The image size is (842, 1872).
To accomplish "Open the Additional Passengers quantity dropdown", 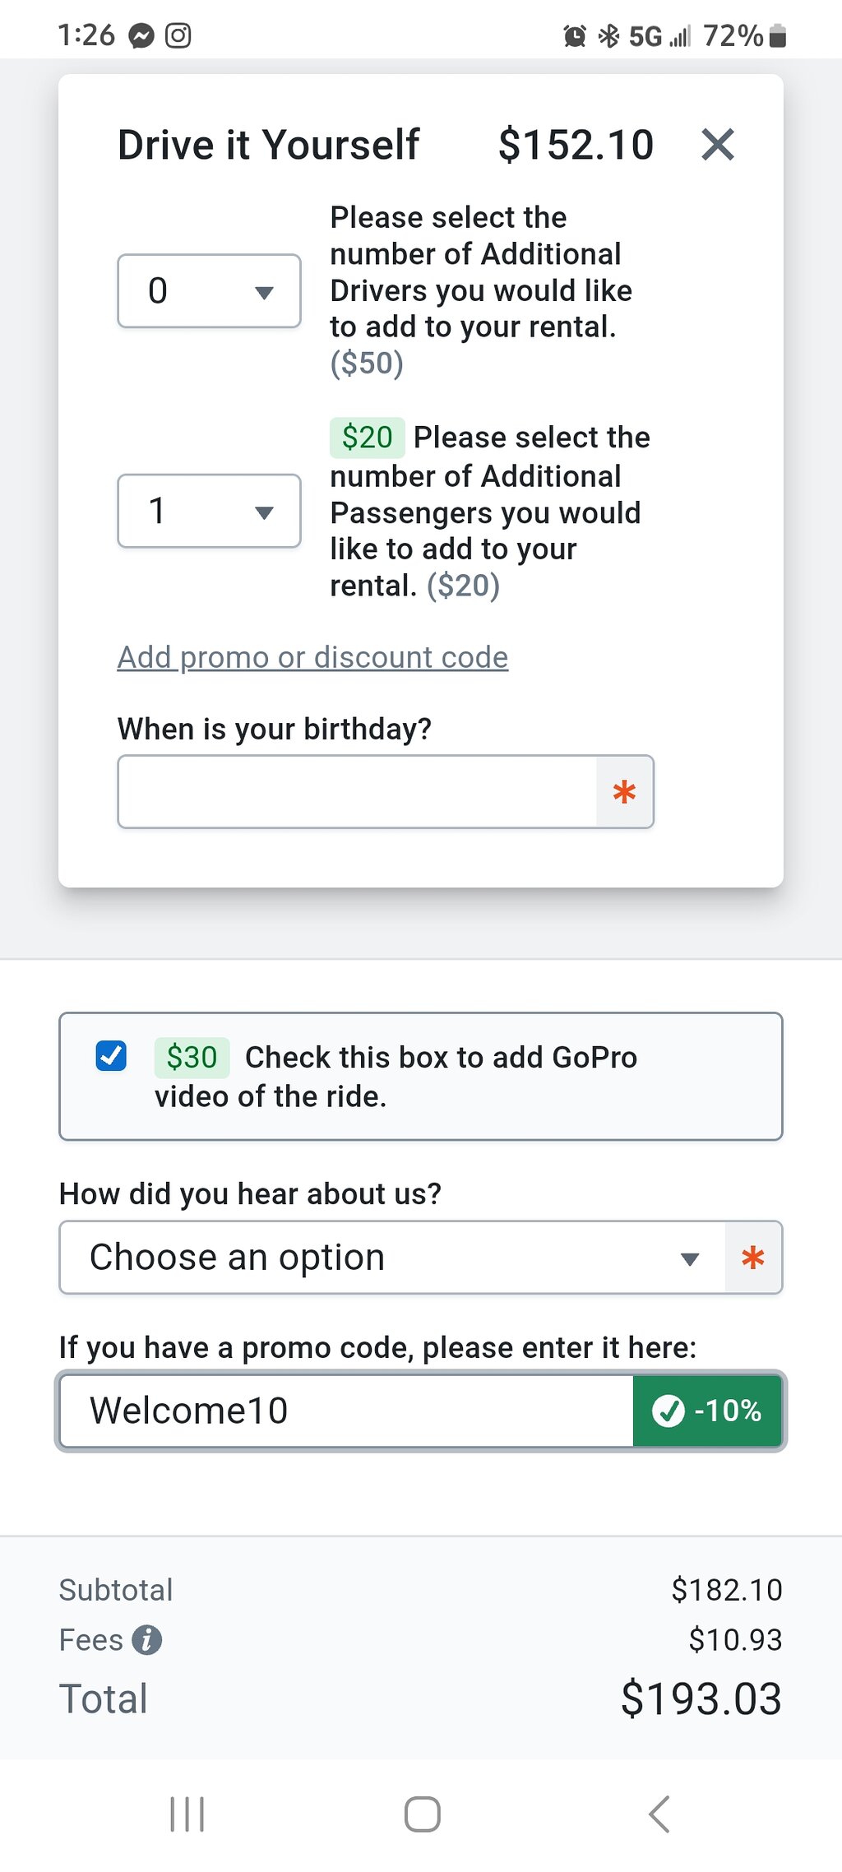I will pyautogui.click(x=209, y=511).
